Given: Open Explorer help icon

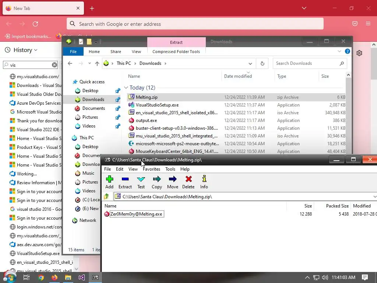Looking at the screenshot, I should [348, 51].
